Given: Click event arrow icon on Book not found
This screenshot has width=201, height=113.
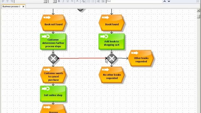Looking at the screenshot, I should pyautogui.click(x=47, y=18).
